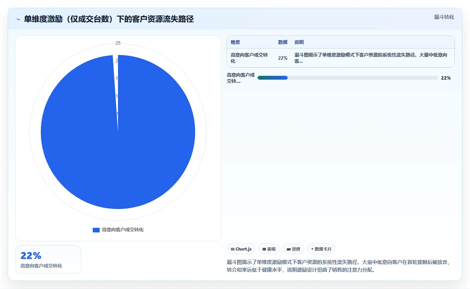Click the truncated 漏斗图揭示了 description cell

(372, 58)
